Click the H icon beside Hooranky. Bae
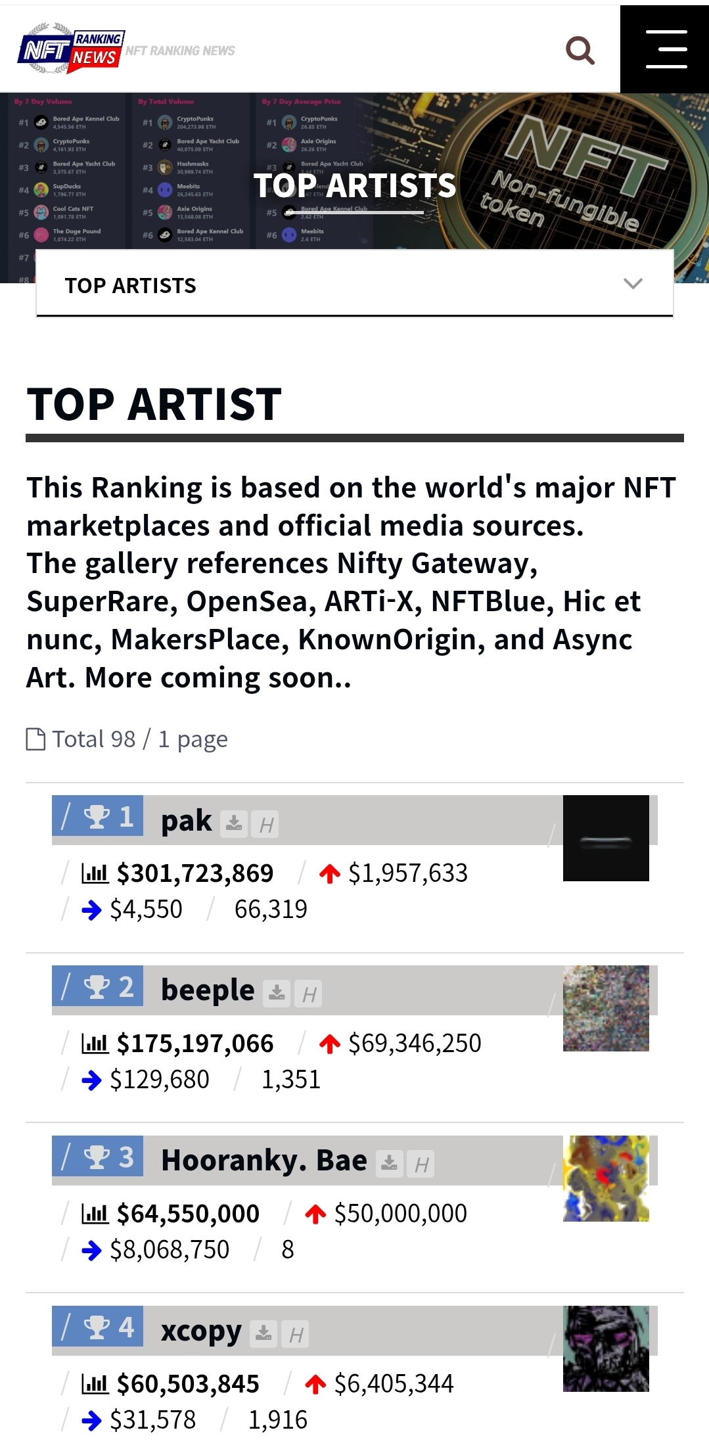 point(421,1164)
